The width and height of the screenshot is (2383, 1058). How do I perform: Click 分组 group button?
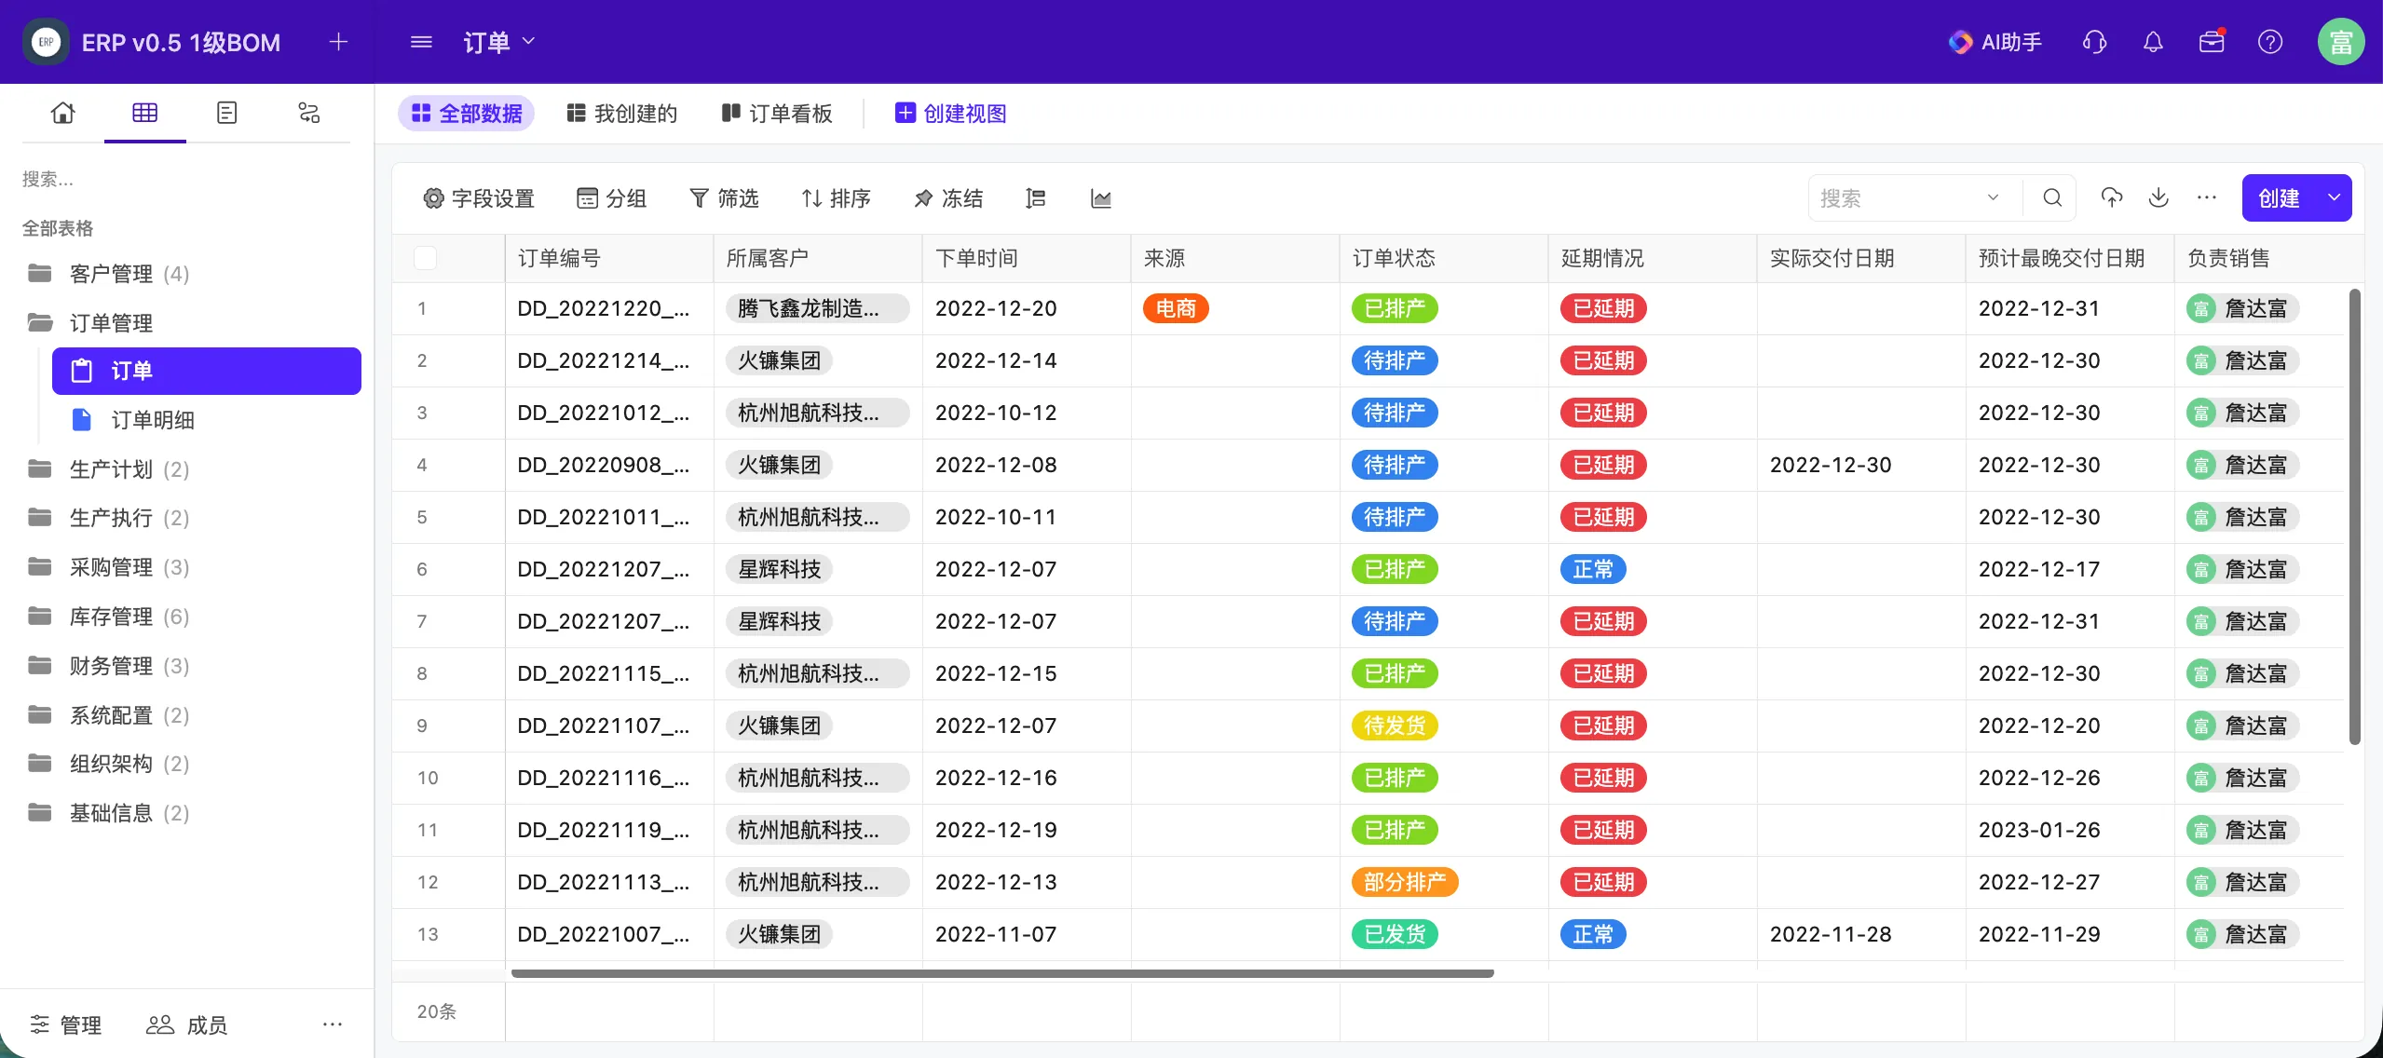point(611,198)
